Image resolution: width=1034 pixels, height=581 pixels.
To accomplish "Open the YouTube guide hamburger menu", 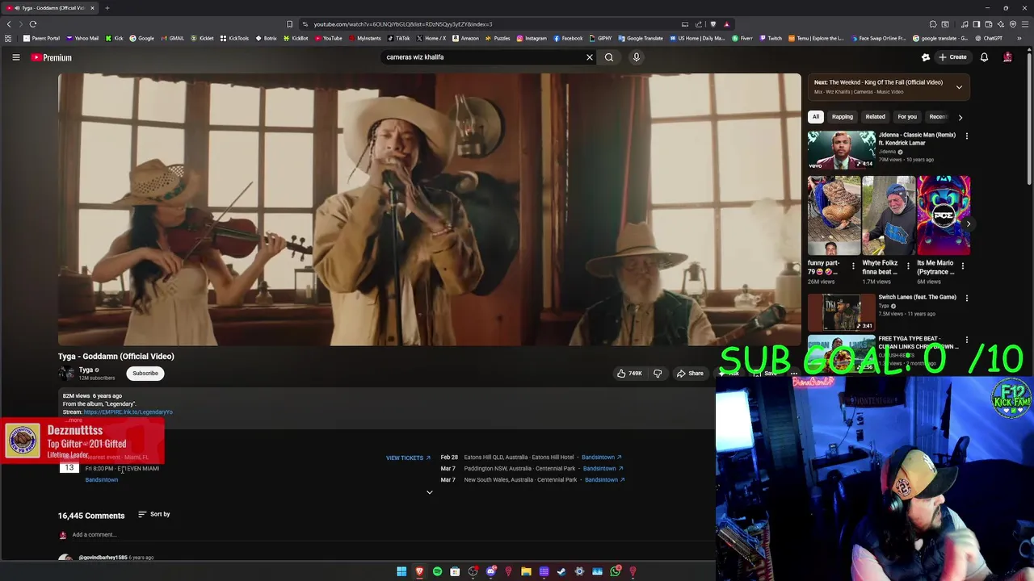I will click(x=15, y=57).
